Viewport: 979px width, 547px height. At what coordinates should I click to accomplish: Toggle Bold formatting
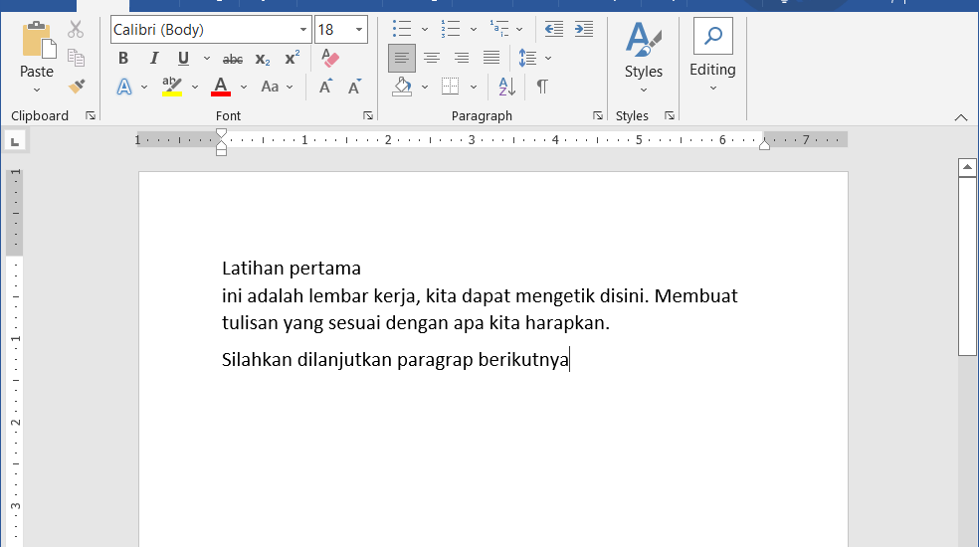123,58
